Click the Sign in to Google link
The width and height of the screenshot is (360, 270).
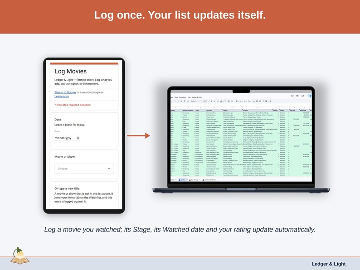(65, 92)
